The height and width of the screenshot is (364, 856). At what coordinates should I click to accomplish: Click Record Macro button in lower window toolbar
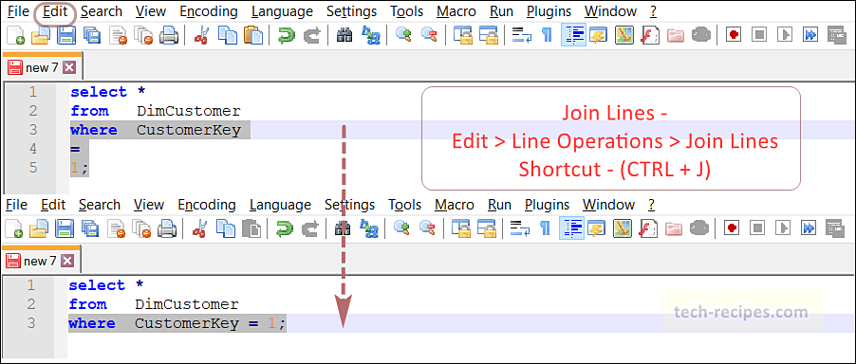coord(731,228)
